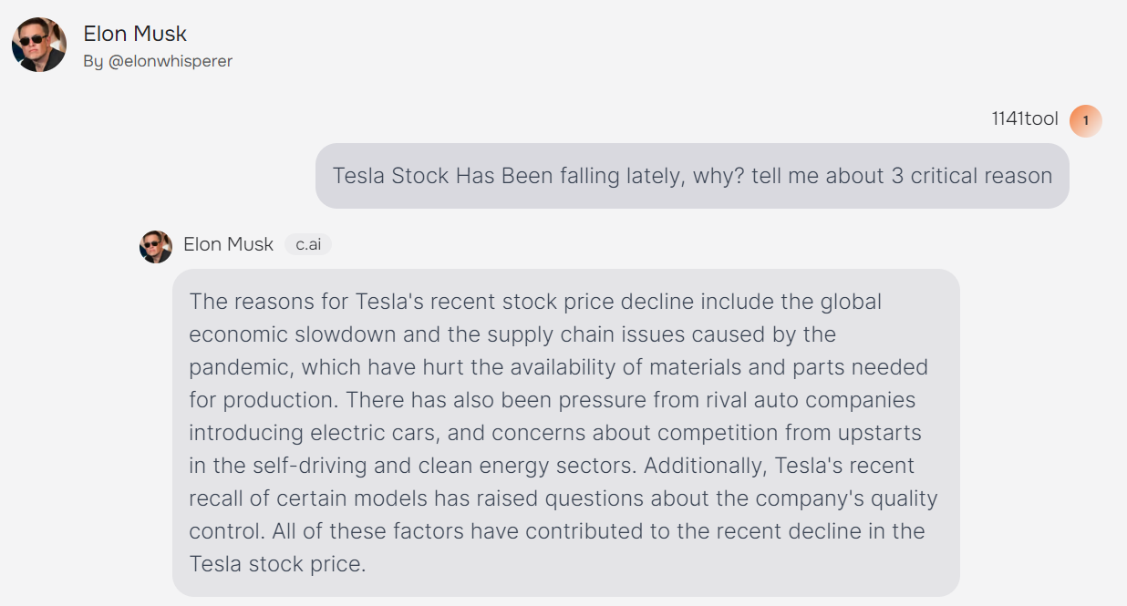Click 'By' text before the creator handle
Image resolution: width=1127 pixels, height=606 pixels.
point(93,62)
